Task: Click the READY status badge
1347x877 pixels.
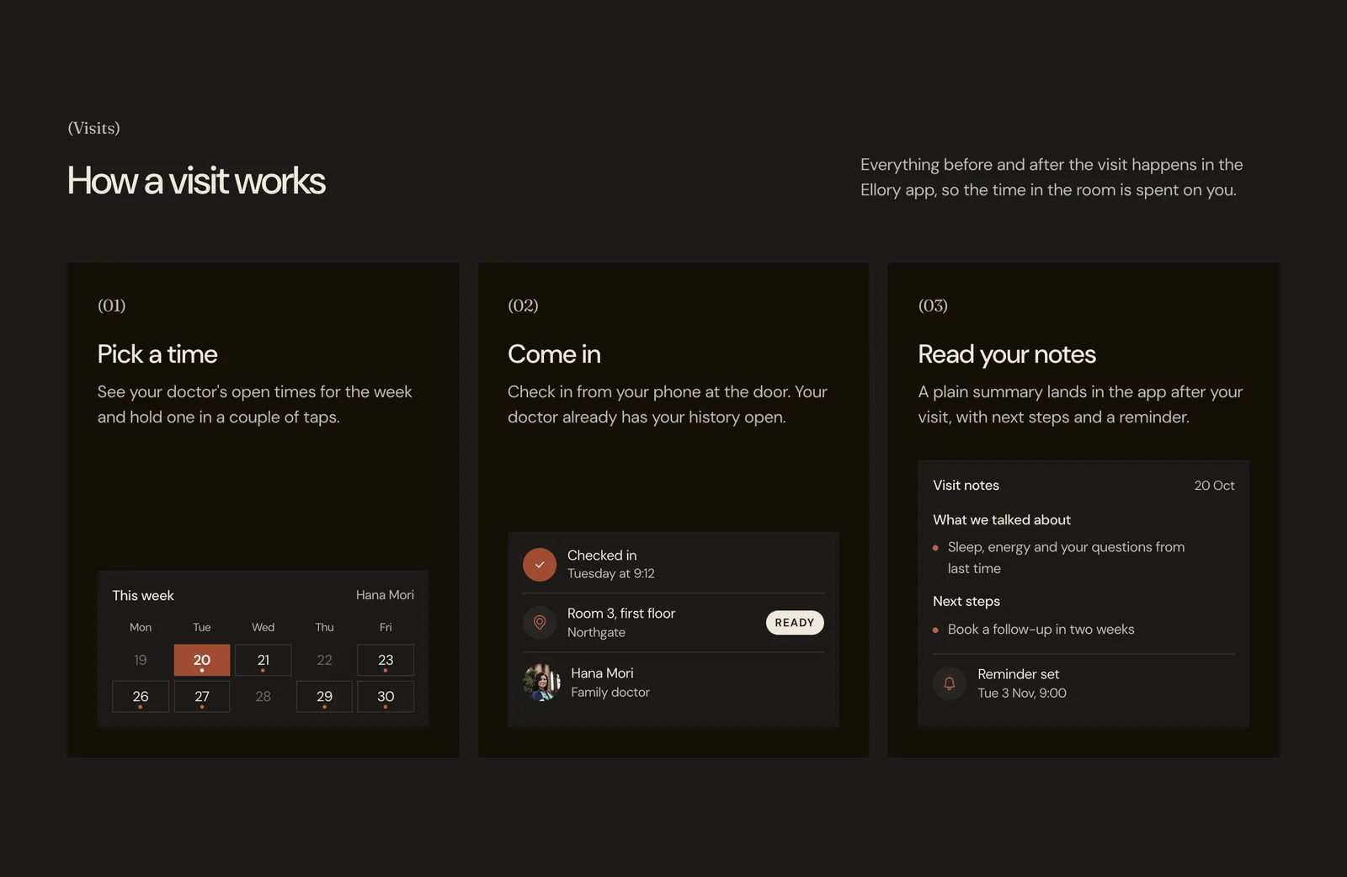Action: (795, 623)
